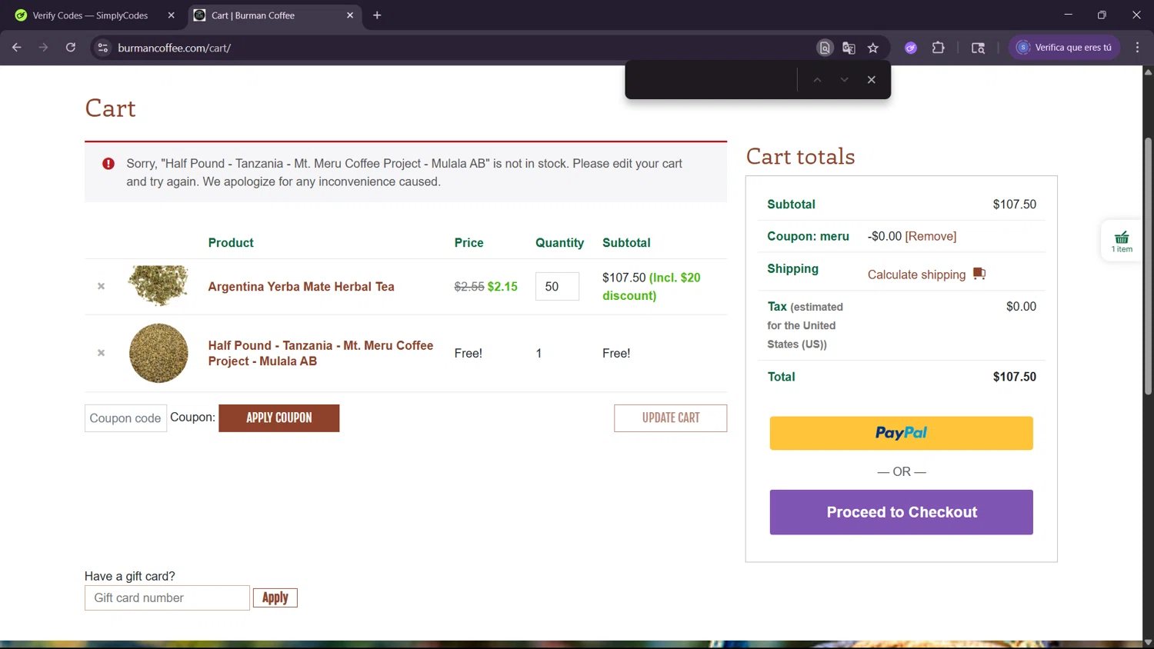Open the Extensions puzzle icon
Viewport: 1154px width, 649px height.
(938, 48)
